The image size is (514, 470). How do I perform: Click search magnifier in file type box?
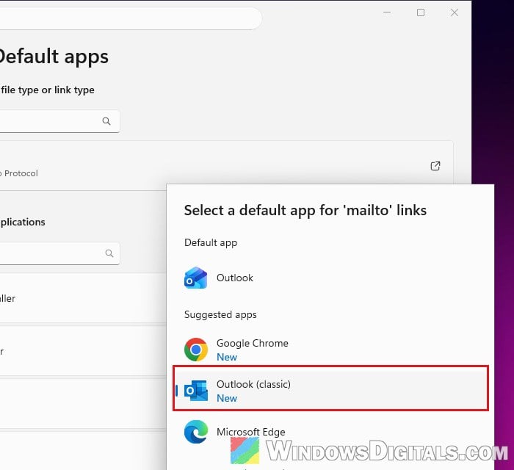click(106, 121)
